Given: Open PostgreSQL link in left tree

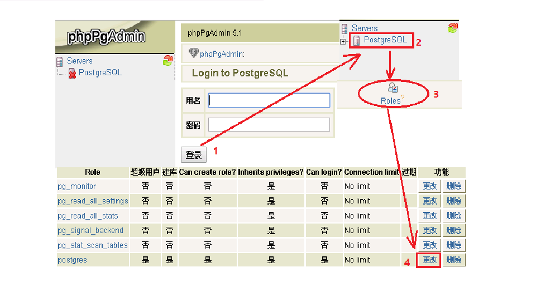Looking at the screenshot, I should [100, 72].
